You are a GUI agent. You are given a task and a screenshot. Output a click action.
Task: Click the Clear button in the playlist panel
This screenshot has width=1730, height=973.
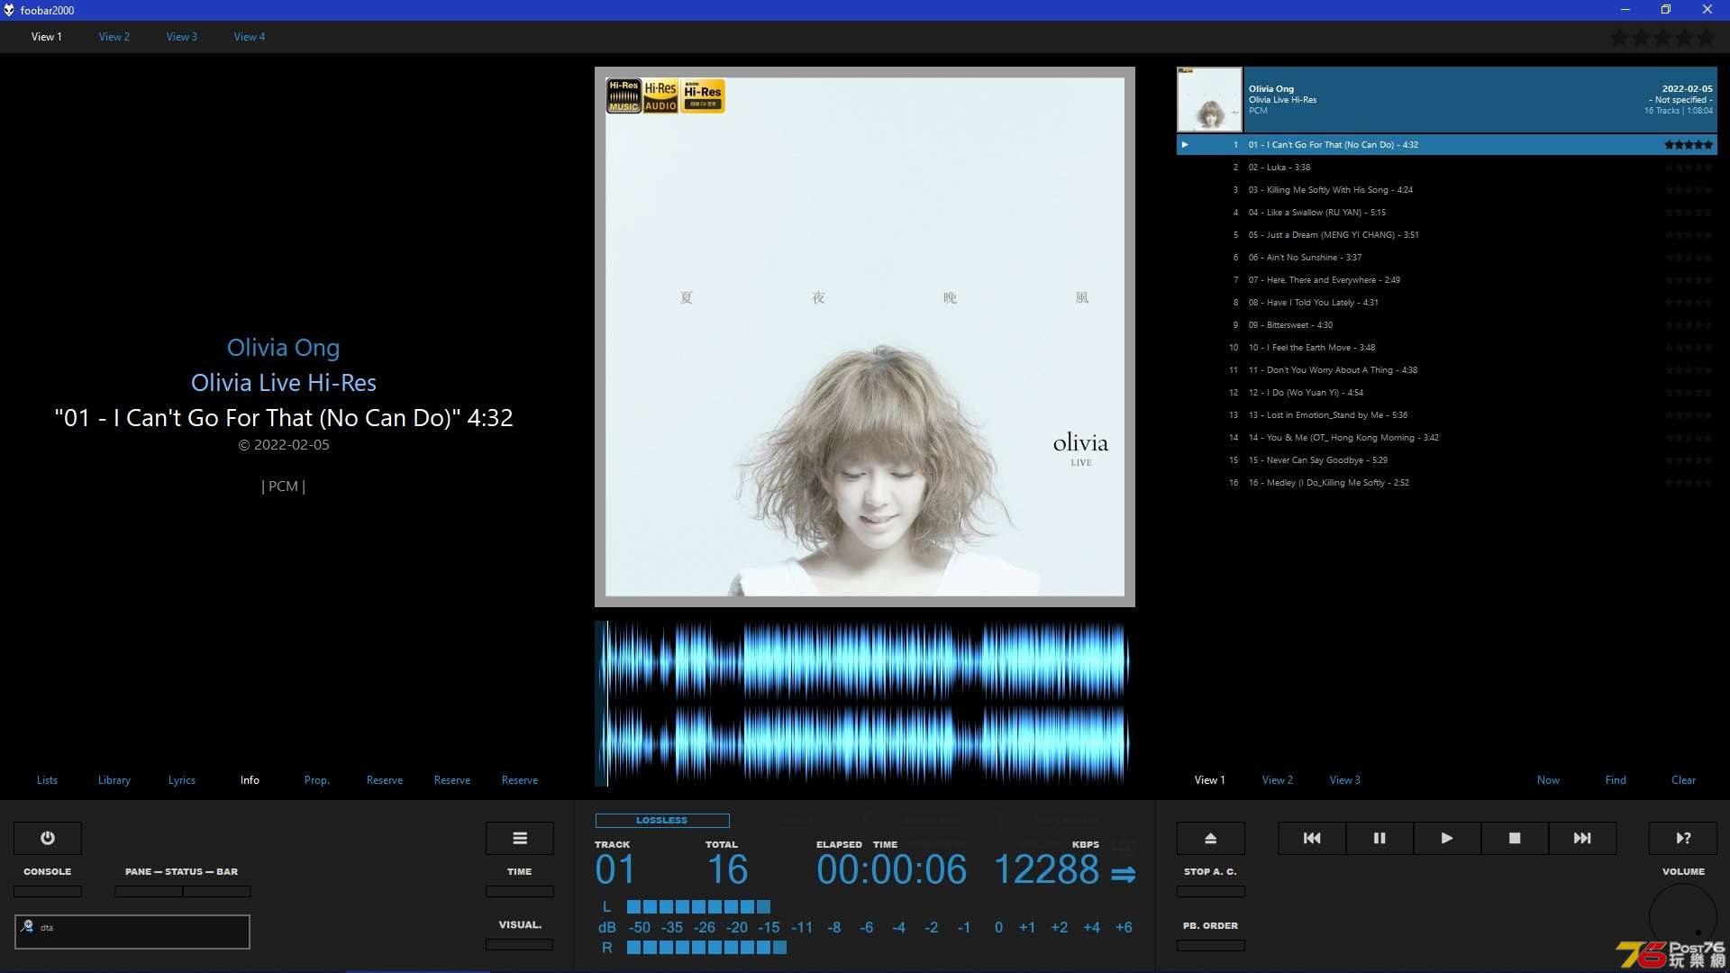pyautogui.click(x=1683, y=780)
